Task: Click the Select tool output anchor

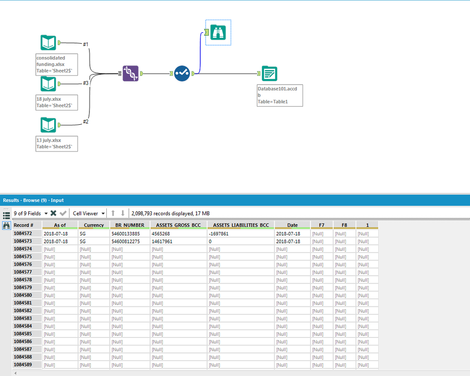Action: [x=193, y=73]
